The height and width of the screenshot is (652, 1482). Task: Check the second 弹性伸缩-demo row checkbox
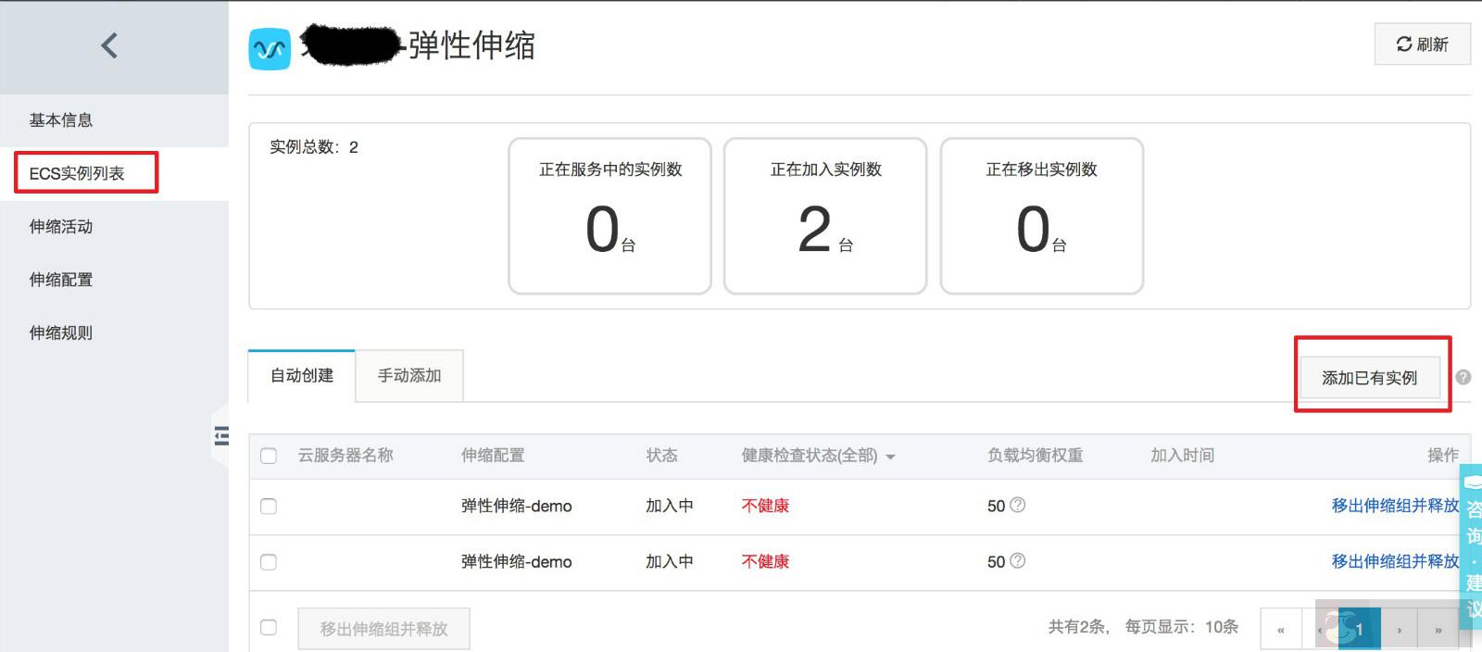pyautogui.click(x=269, y=562)
